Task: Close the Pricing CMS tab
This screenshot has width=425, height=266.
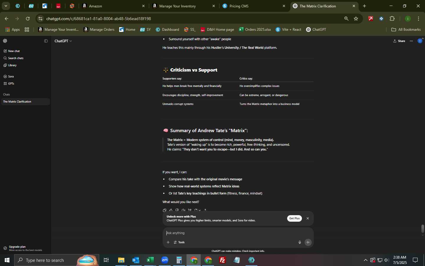Action: [284, 6]
